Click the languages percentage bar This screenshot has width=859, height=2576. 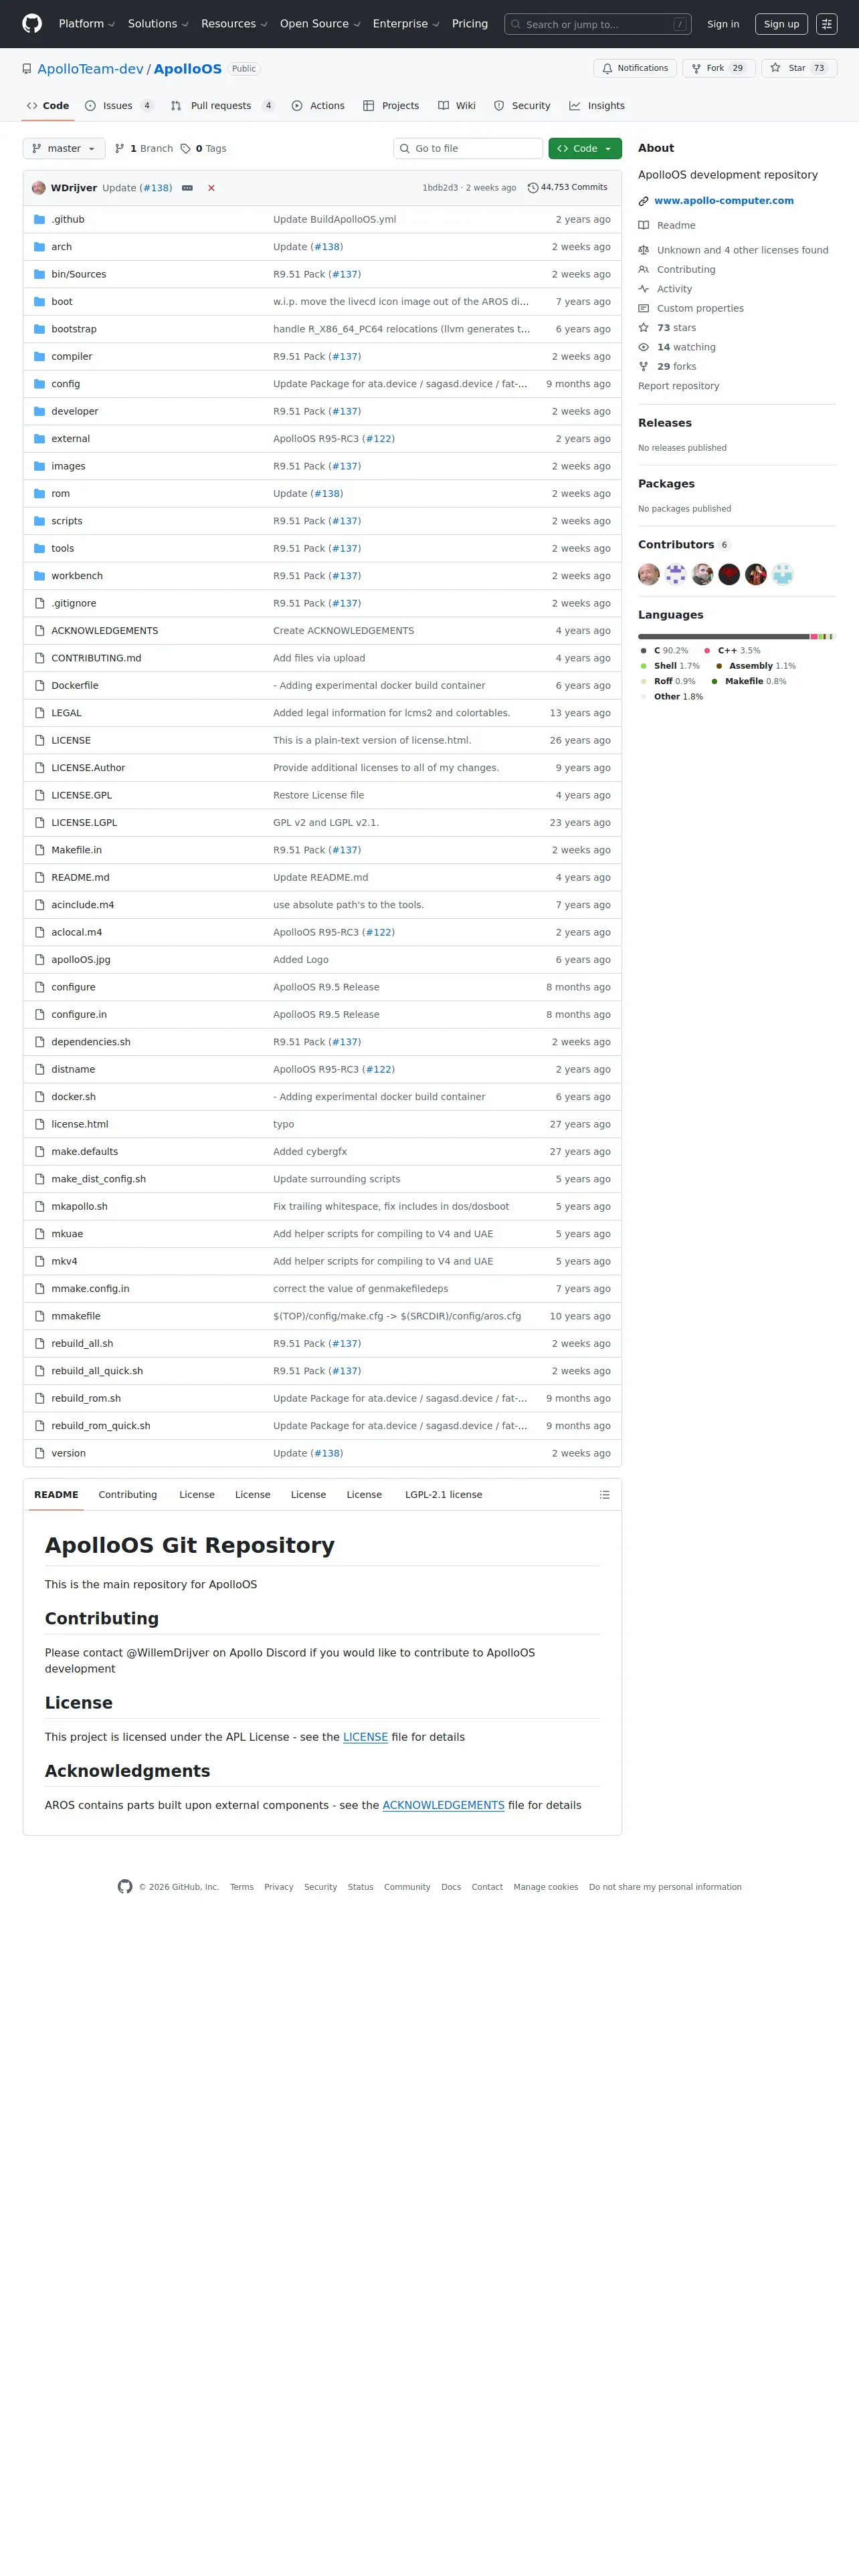(x=736, y=636)
